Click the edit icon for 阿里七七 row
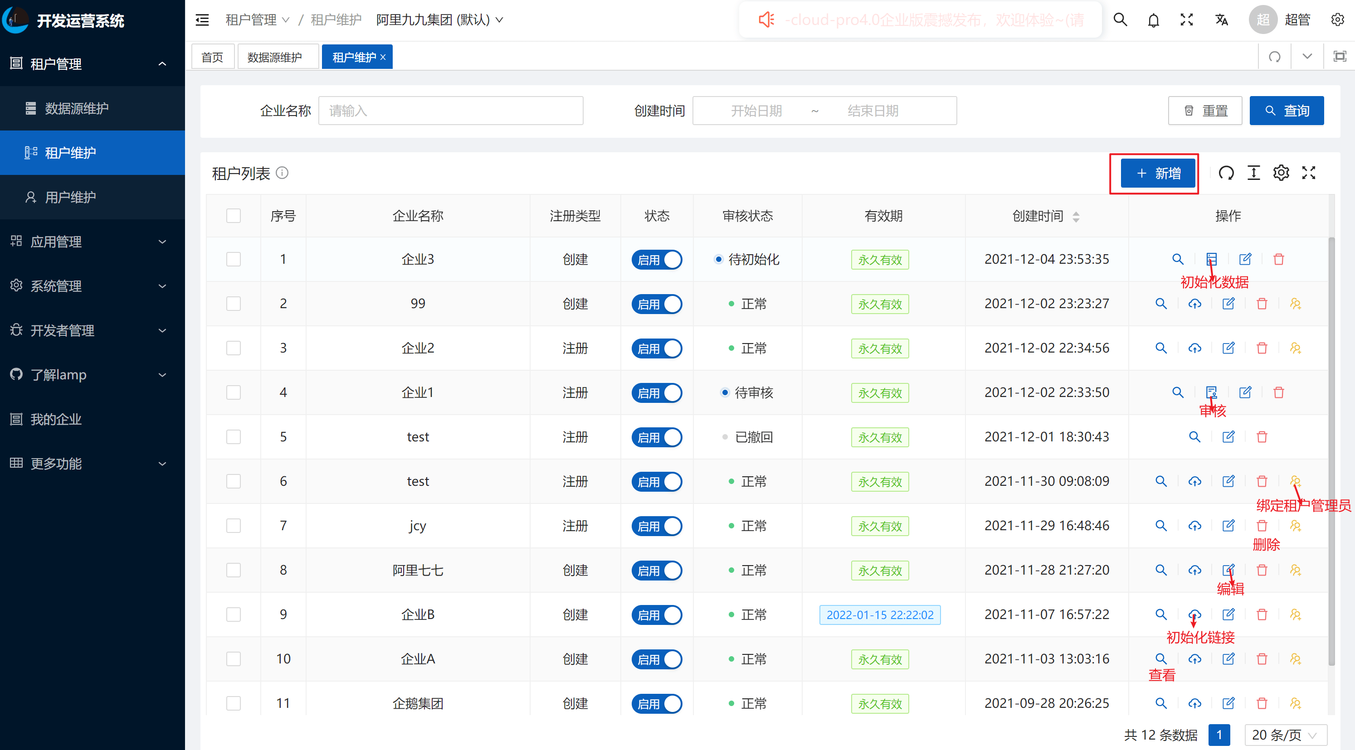1355x750 pixels. [1228, 570]
